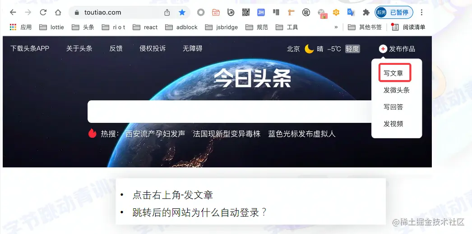Click the 轻度 air quality badge

pos(352,49)
